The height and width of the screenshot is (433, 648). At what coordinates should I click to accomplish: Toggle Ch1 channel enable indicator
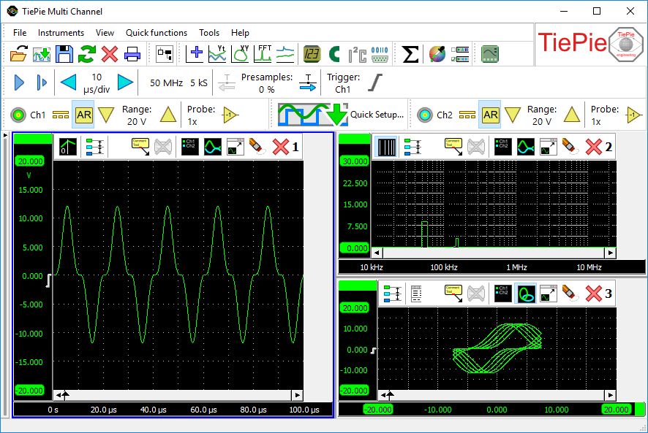(x=18, y=115)
